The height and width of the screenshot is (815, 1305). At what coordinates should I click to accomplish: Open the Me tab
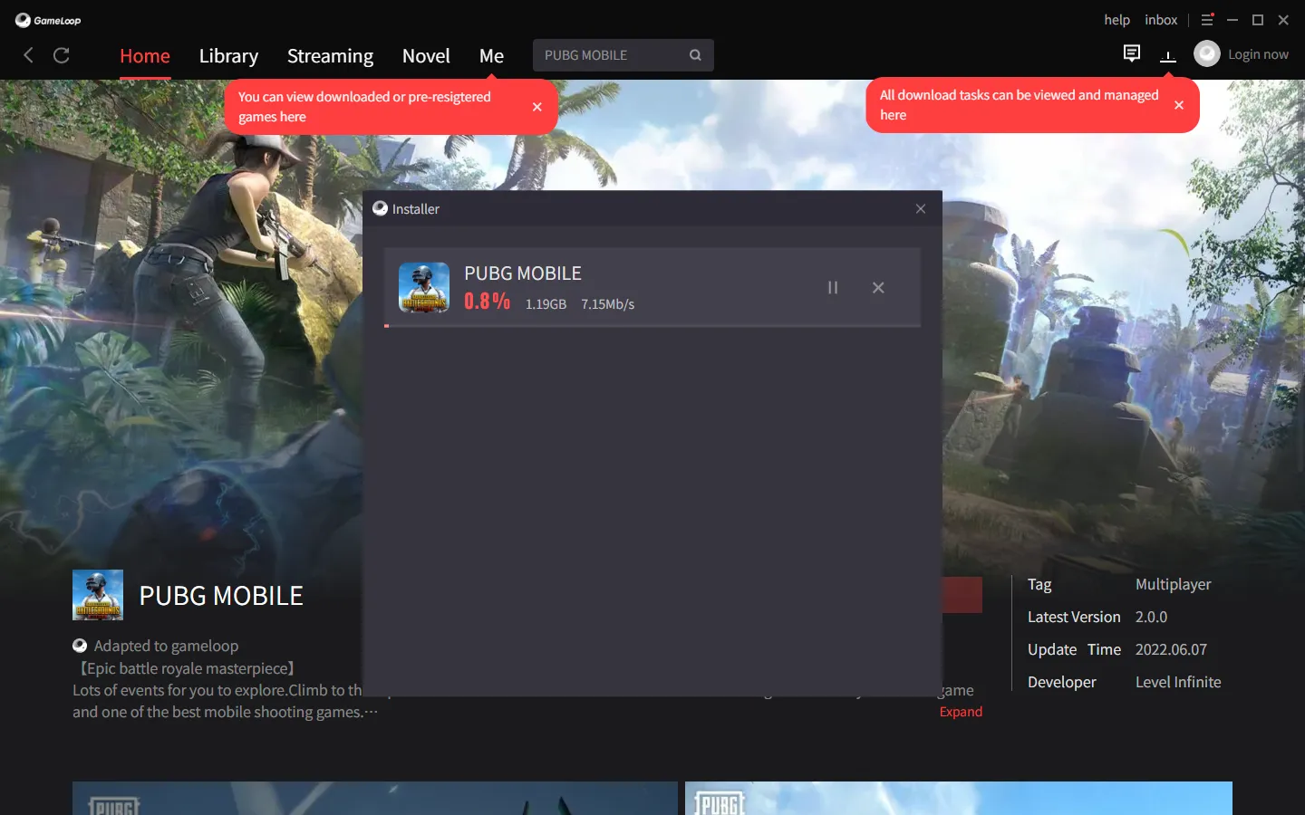(x=491, y=56)
